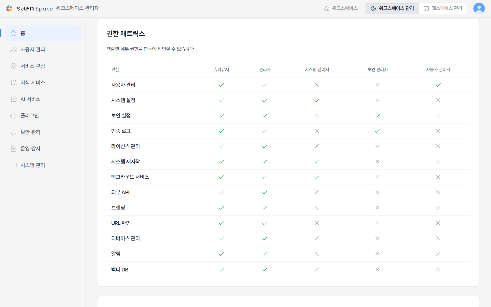Click the 권한 매트릭스 heading
The width and height of the screenshot is (491, 307).
126,34
